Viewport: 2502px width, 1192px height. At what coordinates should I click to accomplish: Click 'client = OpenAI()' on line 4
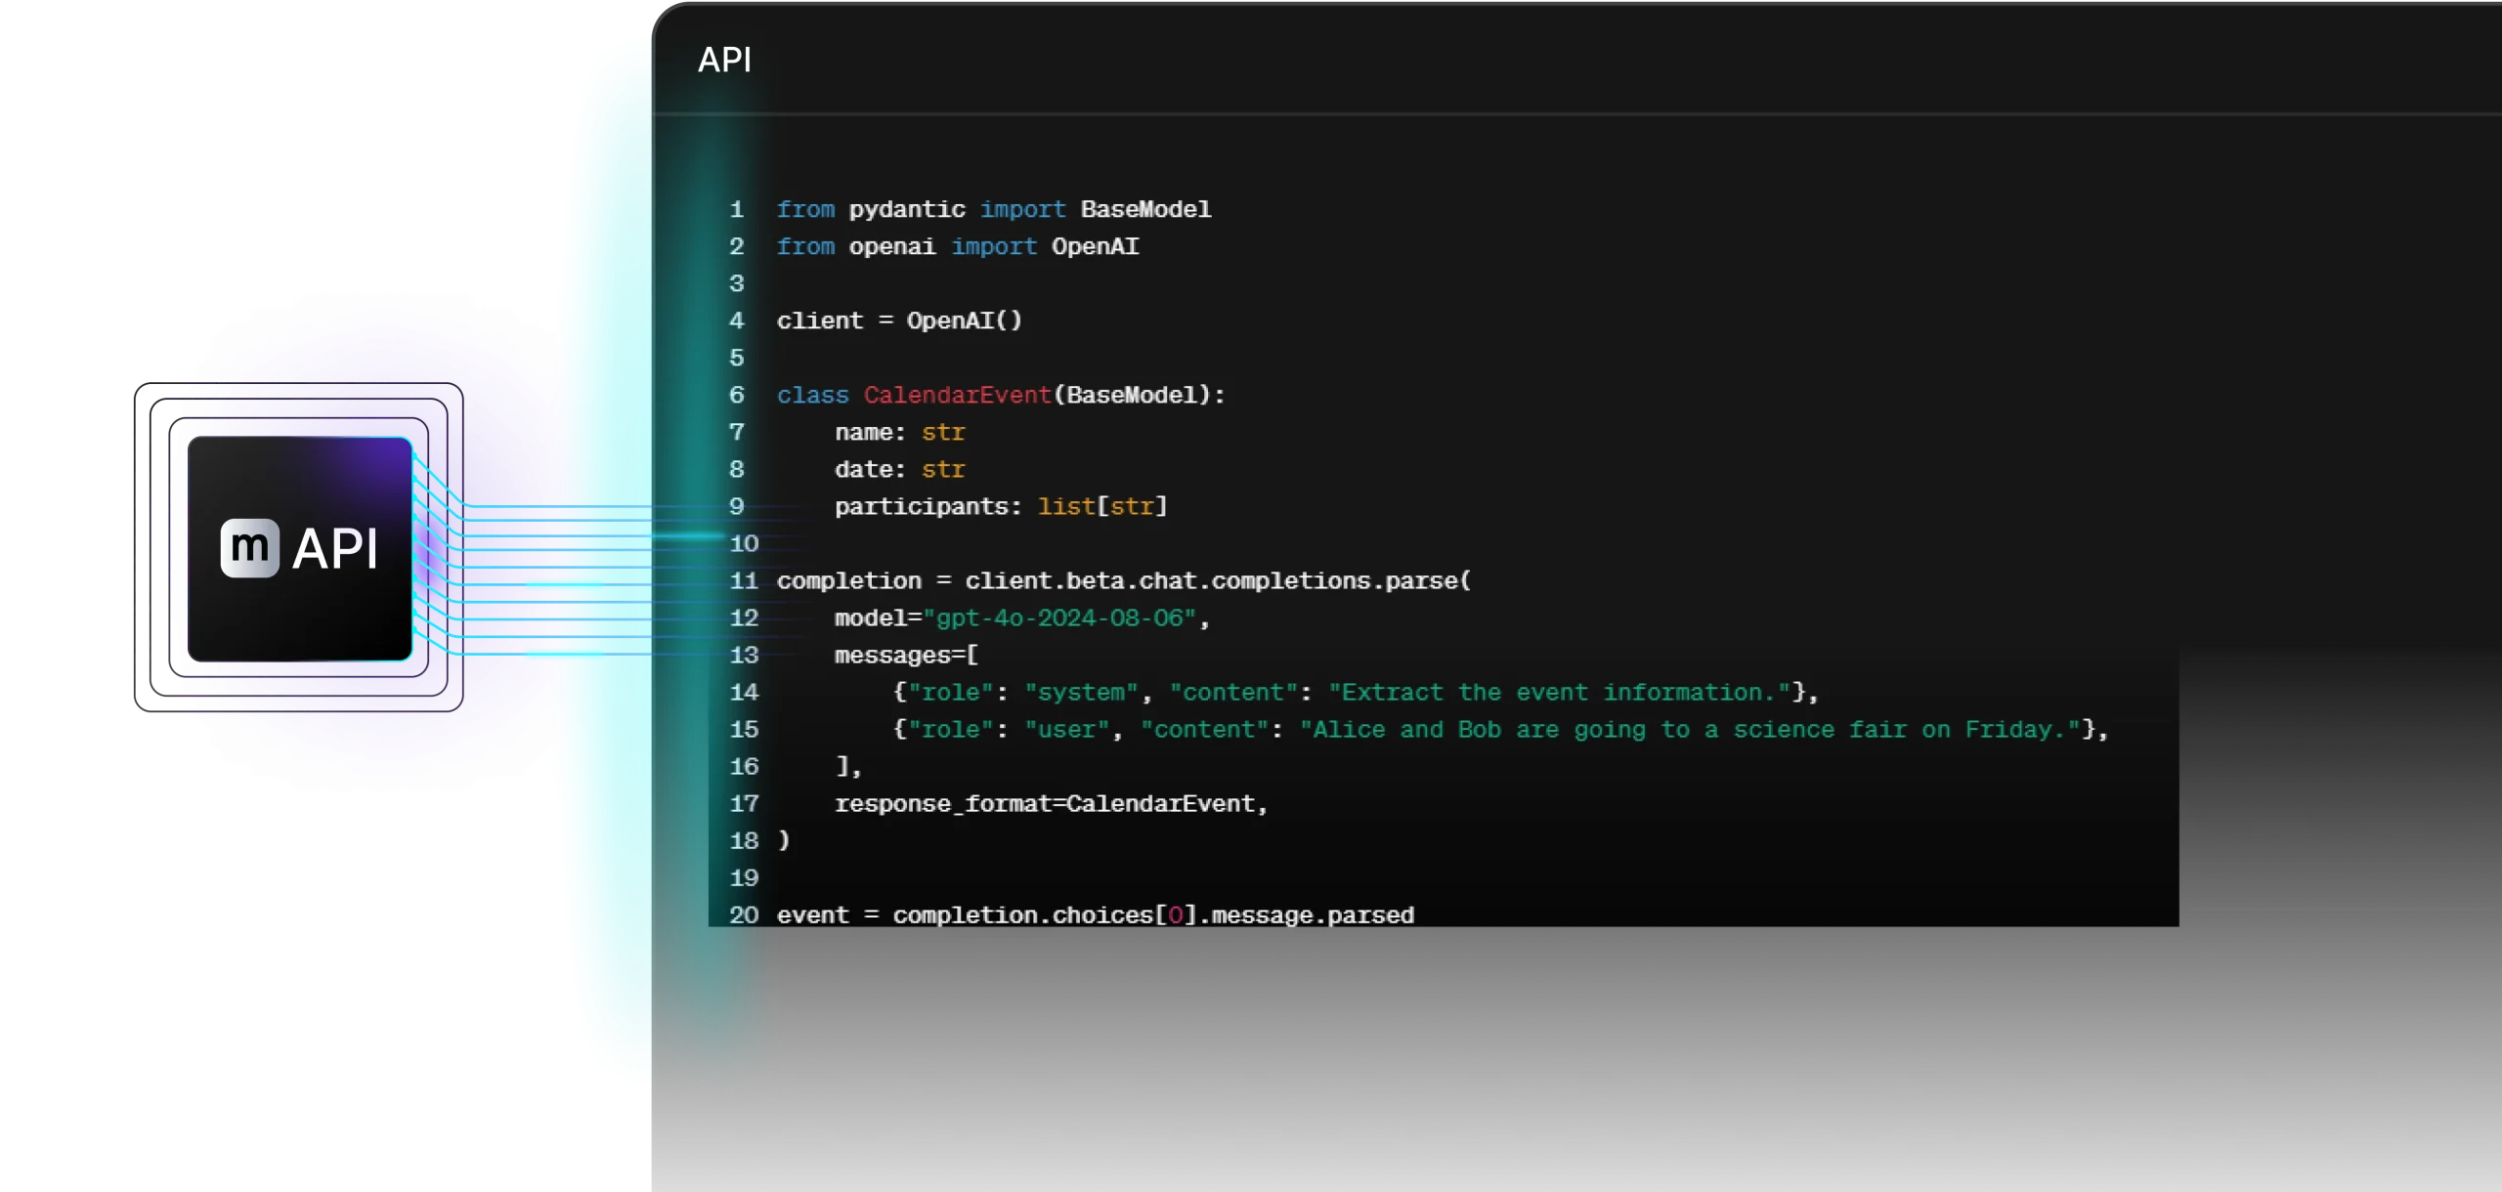(x=899, y=321)
